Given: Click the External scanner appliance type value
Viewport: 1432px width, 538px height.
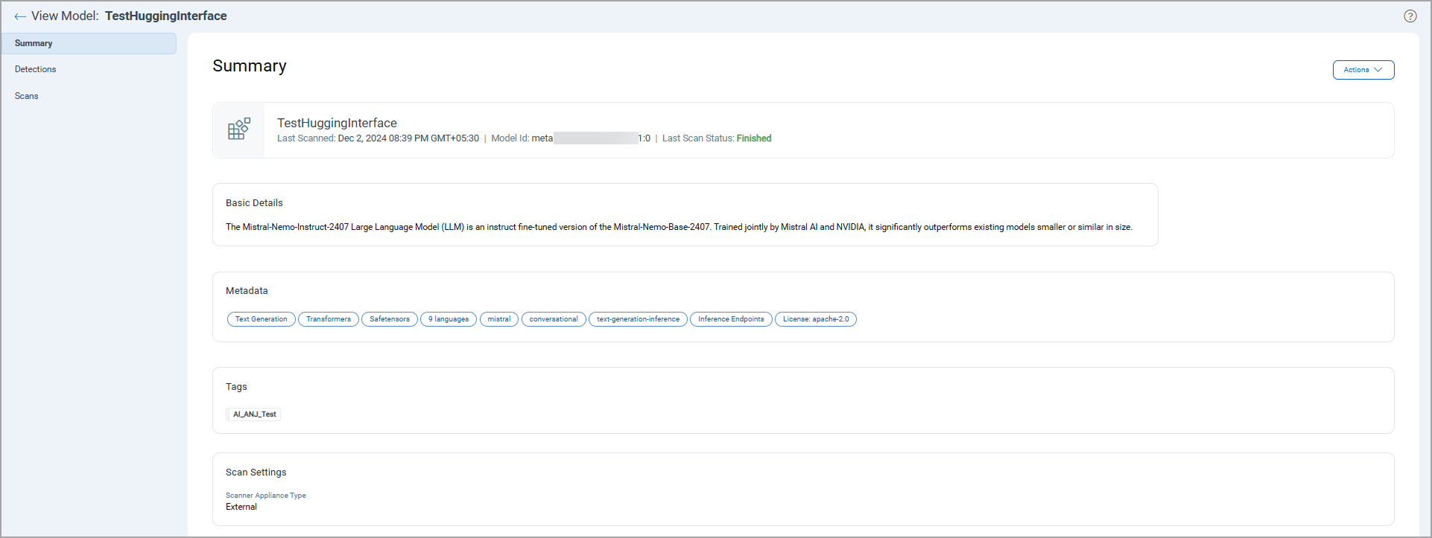Looking at the screenshot, I should pyautogui.click(x=241, y=507).
